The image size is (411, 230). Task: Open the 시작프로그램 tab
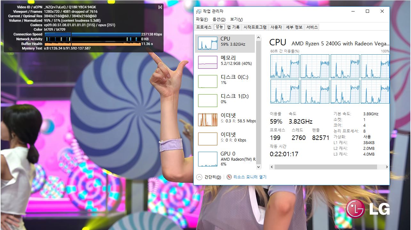click(x=255, y=27)
